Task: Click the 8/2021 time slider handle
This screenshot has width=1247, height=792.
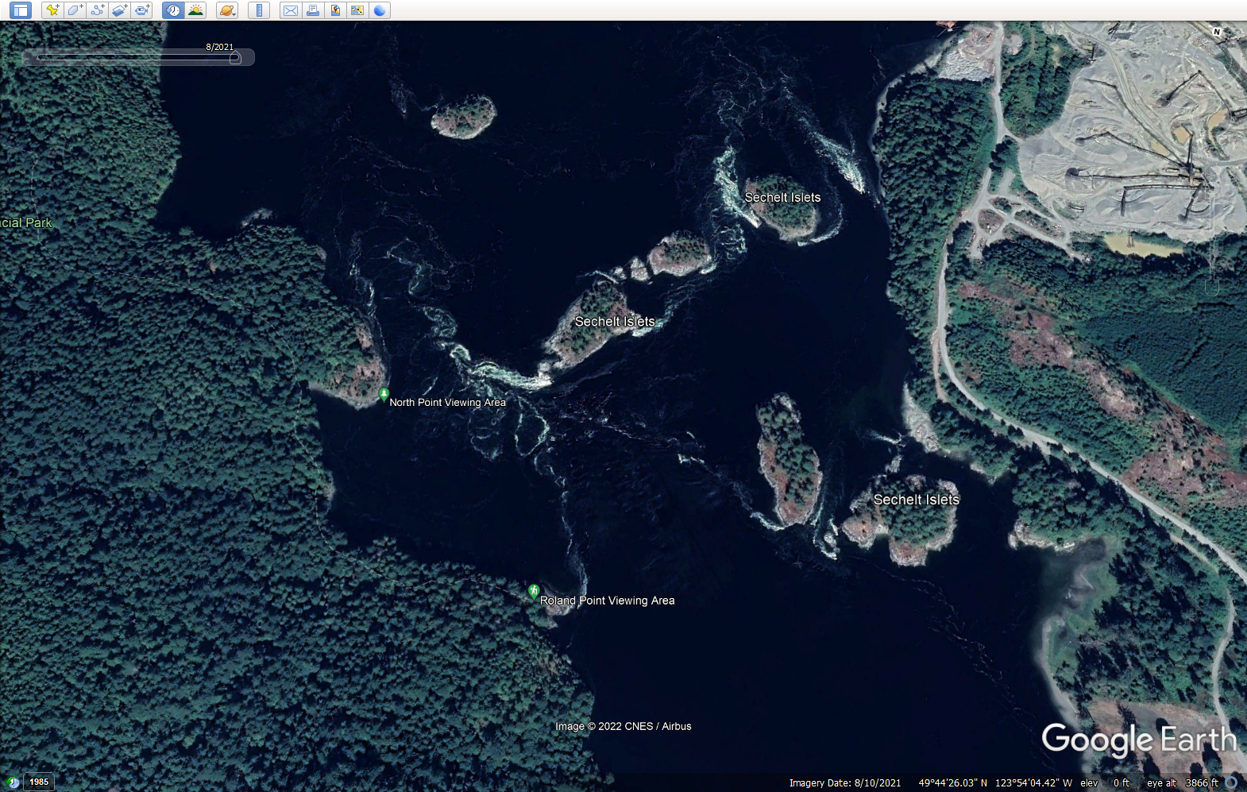Action: pos(235,58)
